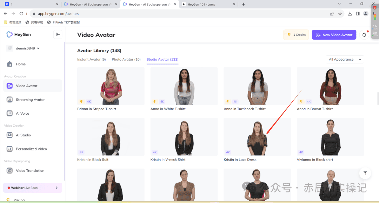Switch to Instant Avatar tab
The height and width of the screenshot is (203, 379).
pos(91,60)
